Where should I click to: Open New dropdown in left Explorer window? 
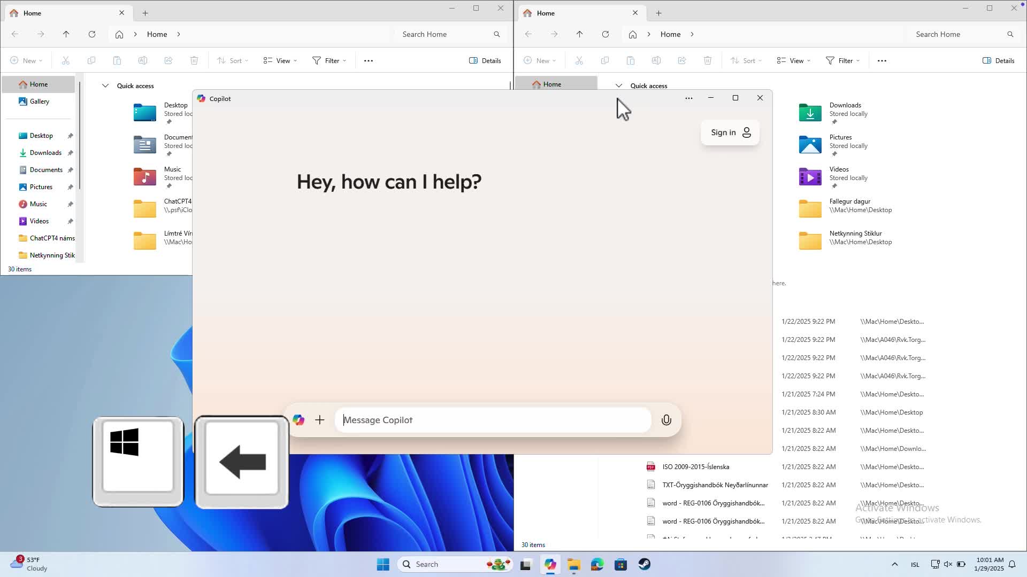click(x=26, y=61)
